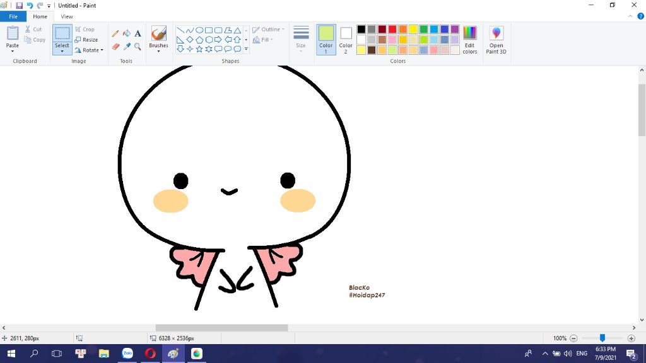Open the Paint Help icon

pos(641,16)
